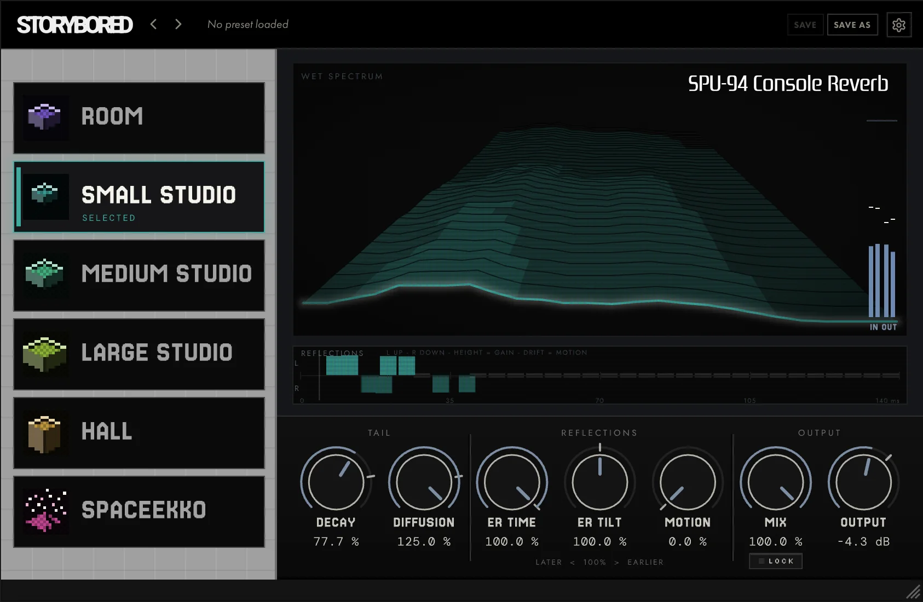
Task: Click the 77.7 % decay value
Action: pyautogui.click(x=336, y=541)
